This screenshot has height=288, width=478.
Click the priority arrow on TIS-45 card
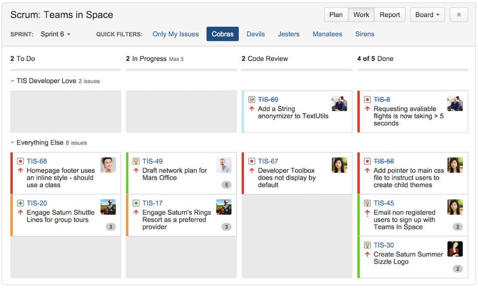367,213
